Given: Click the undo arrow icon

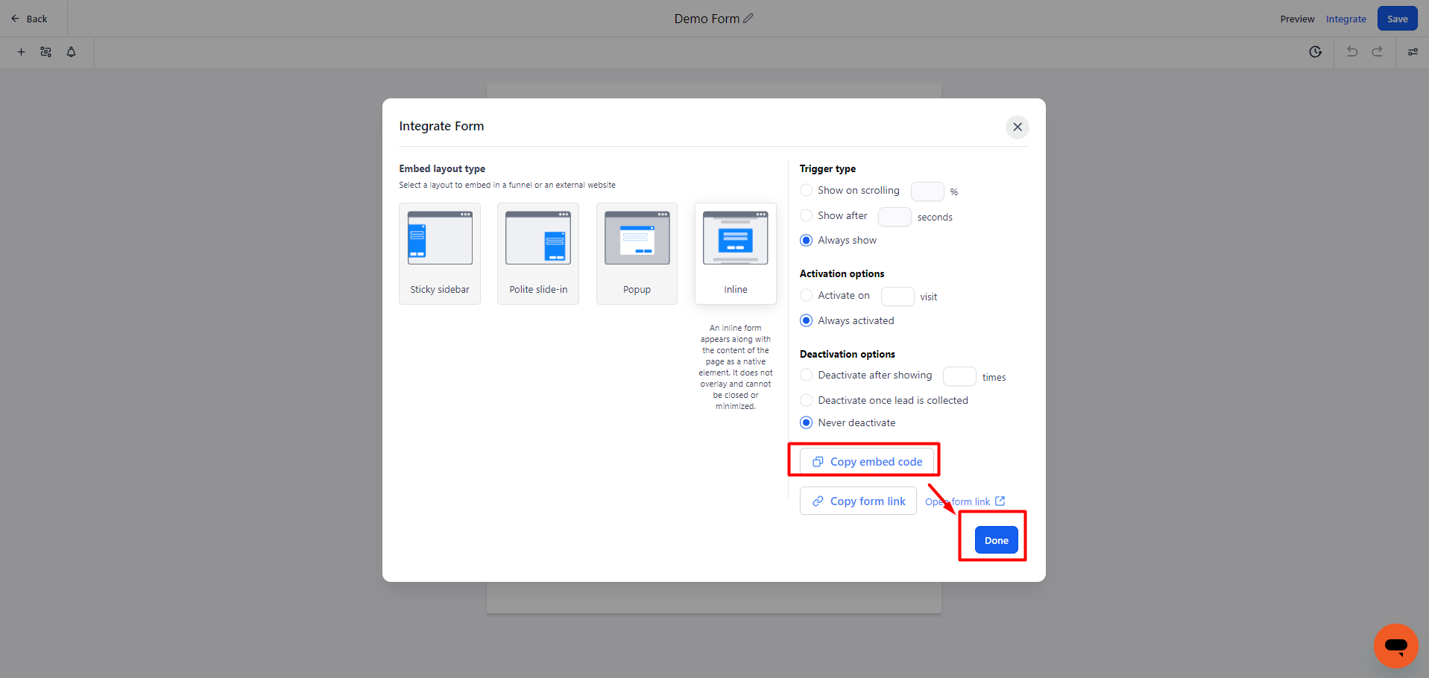Looking at the screenshot, I should [1351, 52].
